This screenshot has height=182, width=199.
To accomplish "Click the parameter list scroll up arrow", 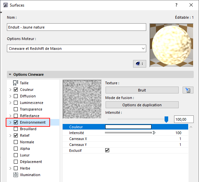I will point(191,127).
